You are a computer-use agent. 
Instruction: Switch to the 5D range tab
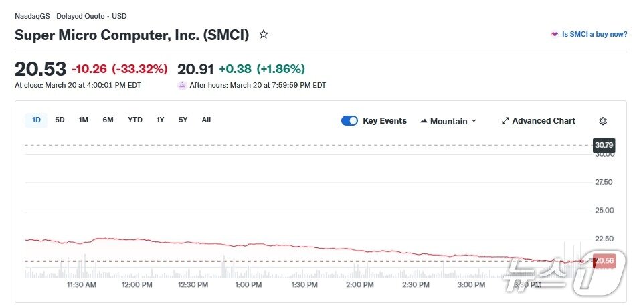pyautogui.click(x=60, y=120)
